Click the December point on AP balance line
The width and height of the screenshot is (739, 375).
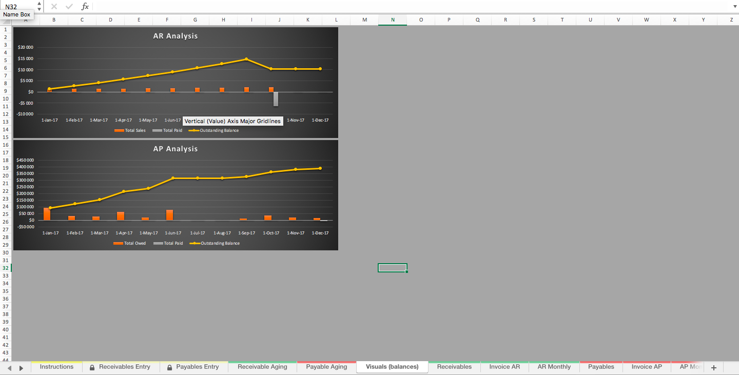tap(320, 168)
